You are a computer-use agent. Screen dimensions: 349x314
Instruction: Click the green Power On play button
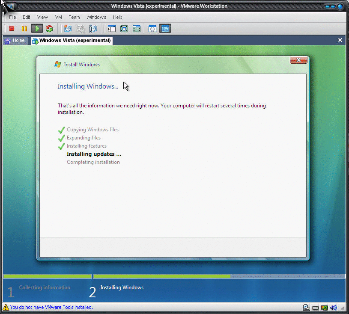click(37, 29)
